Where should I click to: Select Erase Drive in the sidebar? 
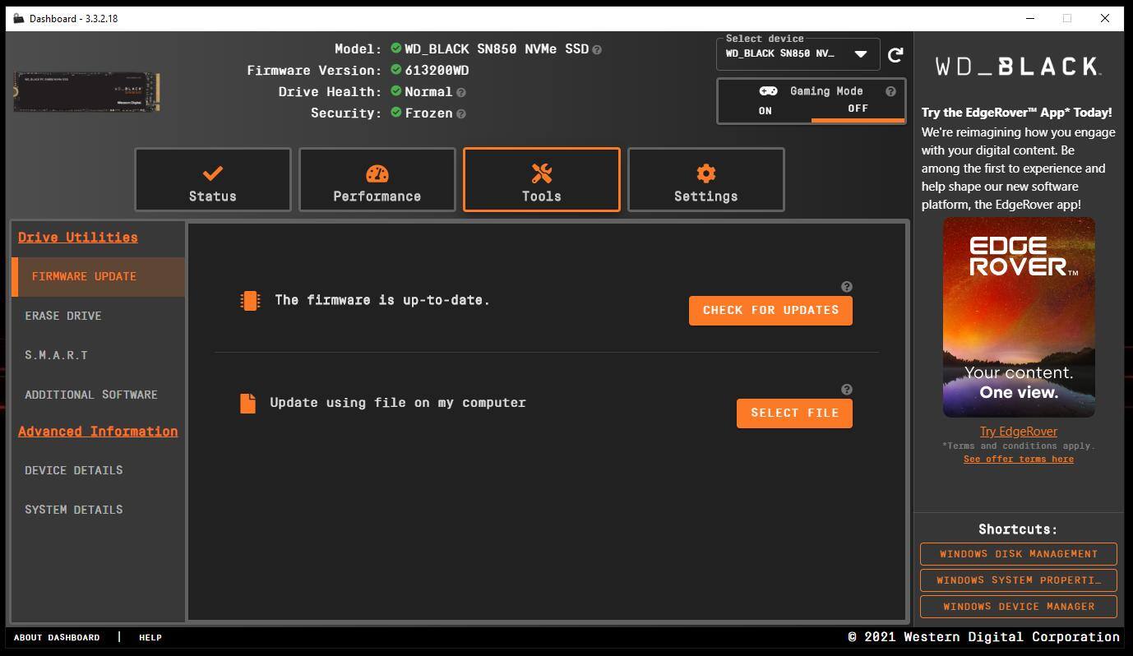(63, 316)
